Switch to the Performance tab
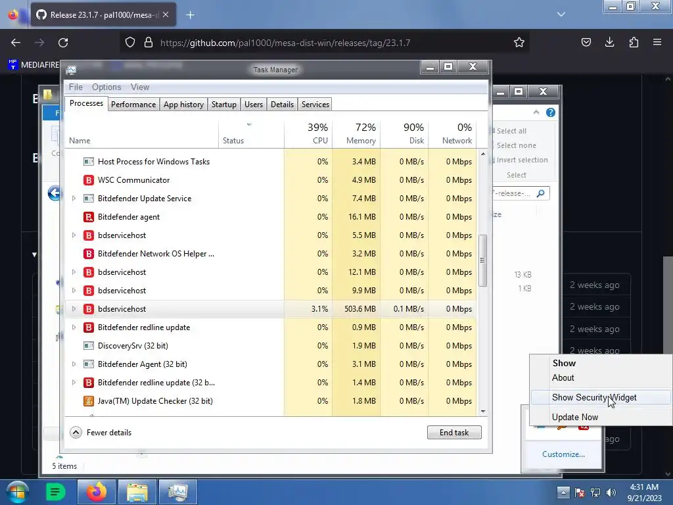Viewport: 673px width, 505px height. click(x=133, y=105)
